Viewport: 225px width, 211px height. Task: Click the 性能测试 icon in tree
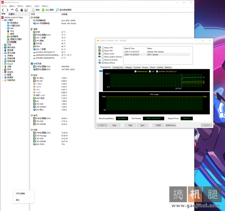[5, 80]
